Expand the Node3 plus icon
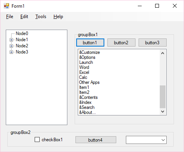Image resolution: width=184 pixels, height=152 pixels. pos(11,52)
